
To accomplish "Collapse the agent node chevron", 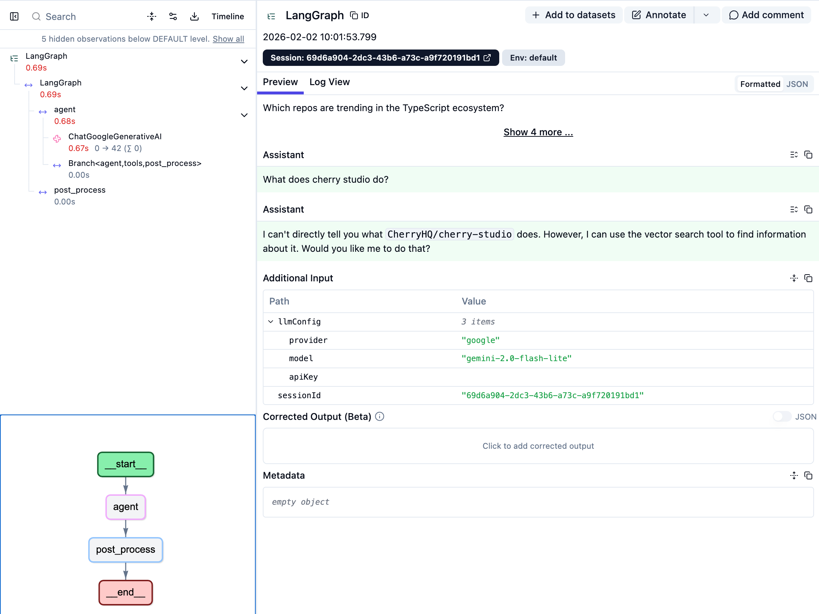I will (244, 115).
